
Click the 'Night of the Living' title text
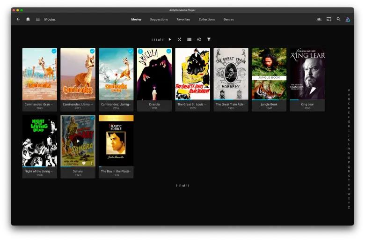coord(39,171)
